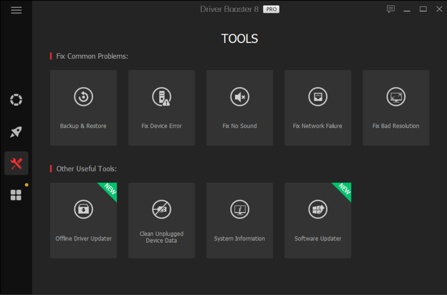Click the muted speaker Fix No Sound icon

tap(240, 97)
